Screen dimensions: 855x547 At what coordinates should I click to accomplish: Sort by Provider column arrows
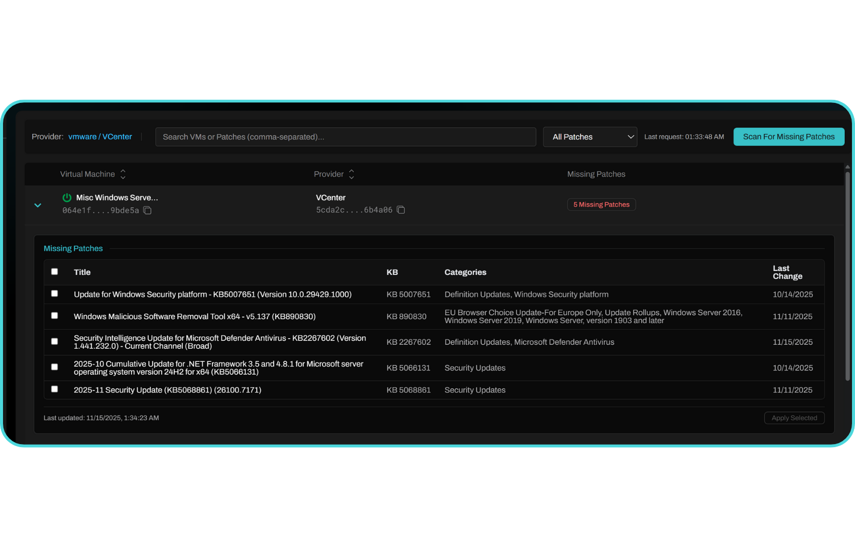[x=352, y=174]
